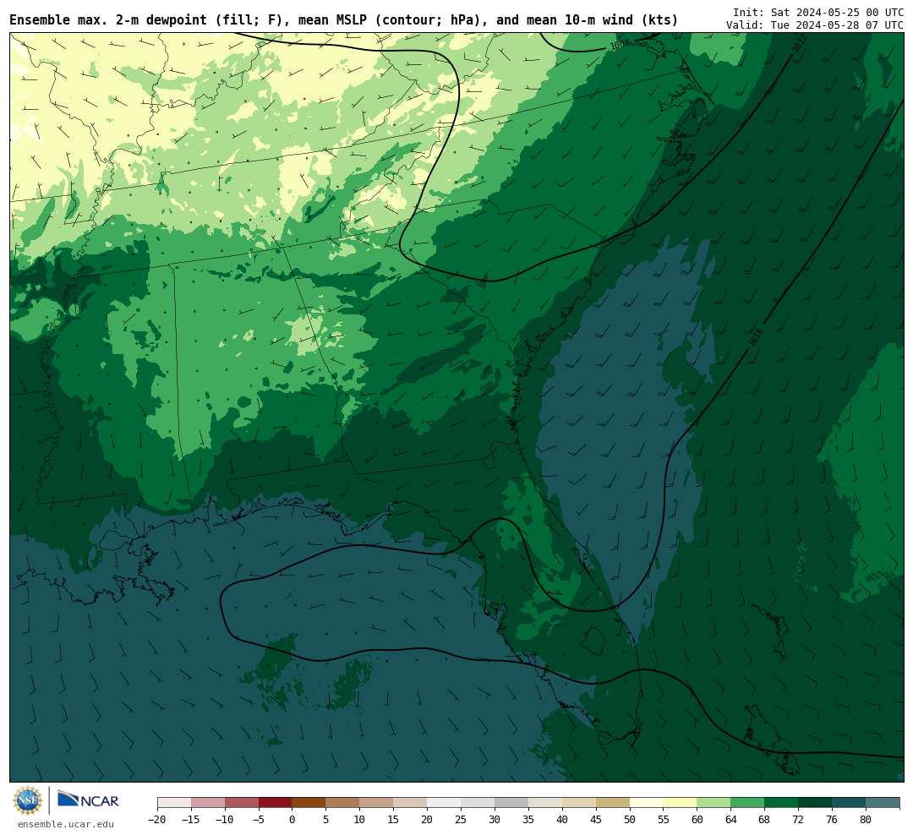Click the 1012 contour label
The height and width of the screenshot is (835, 913).
800,42
